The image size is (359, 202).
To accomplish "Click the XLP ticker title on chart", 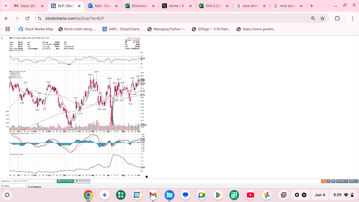I will click(11, 38).
